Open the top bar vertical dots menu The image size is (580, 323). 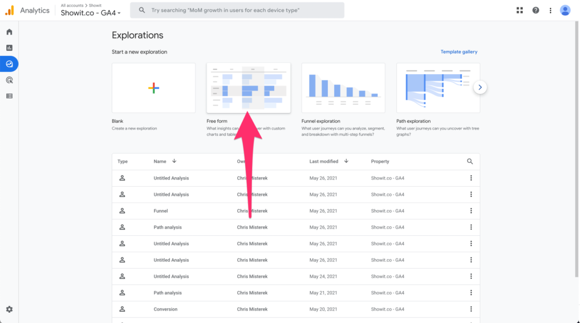point(551,10)
